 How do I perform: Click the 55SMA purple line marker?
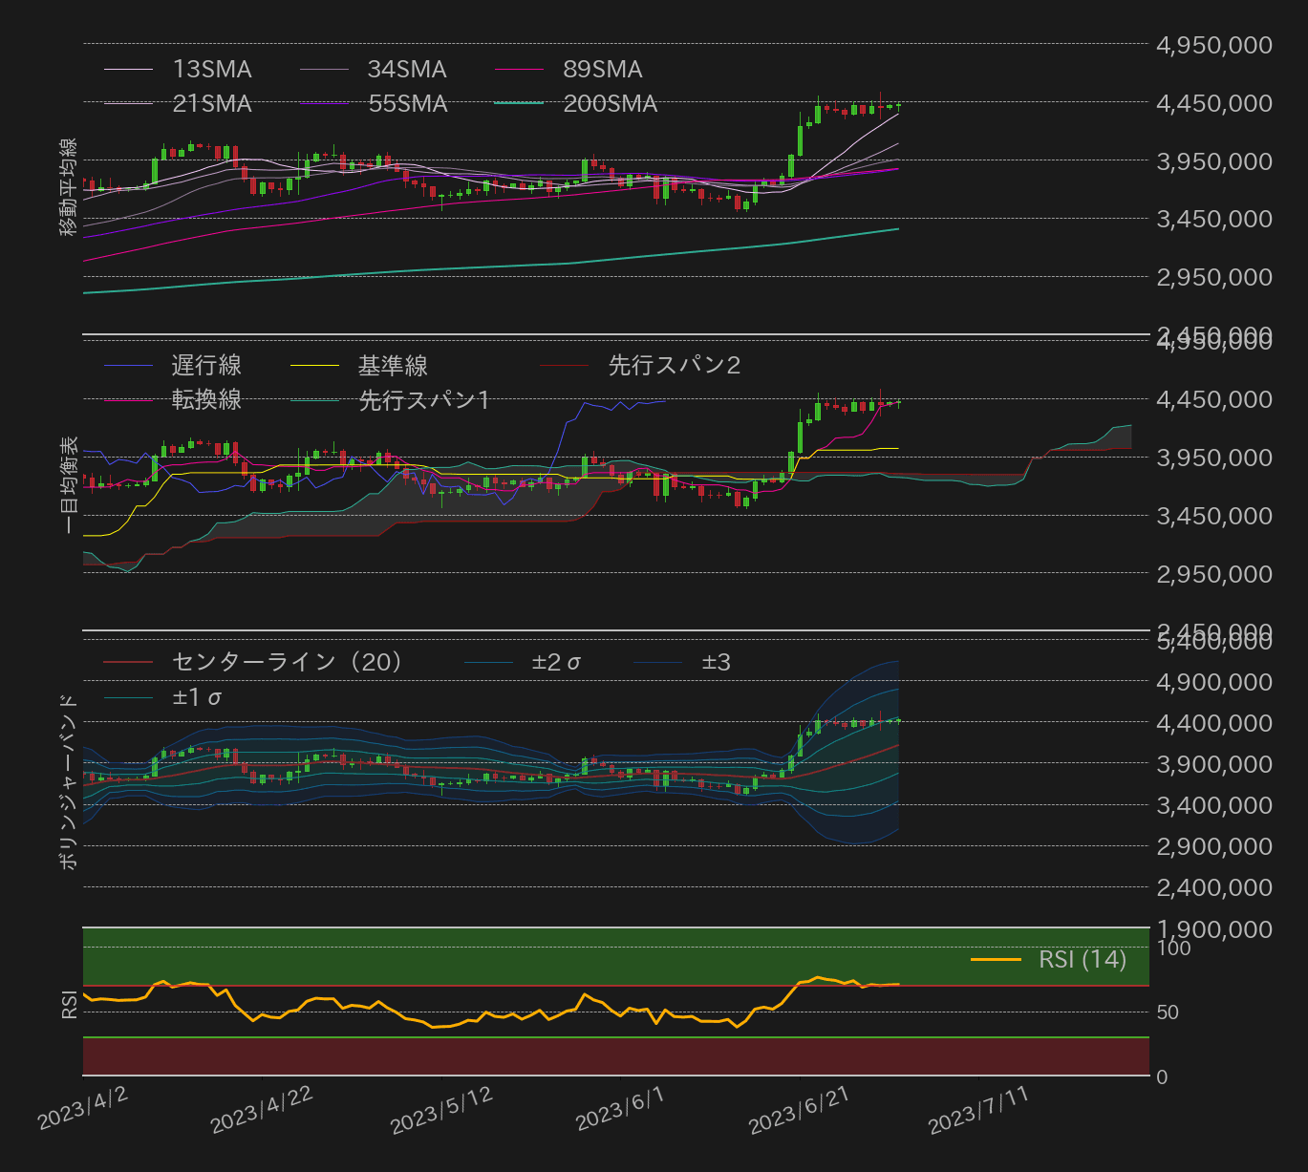tap(325, 103)
